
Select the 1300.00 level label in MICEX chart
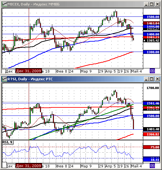click(x=151, y=52)
